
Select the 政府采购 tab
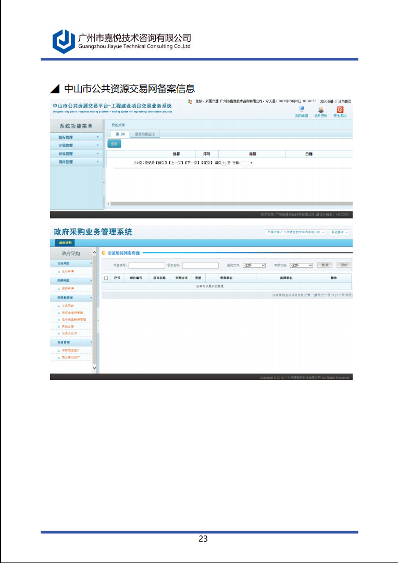click(x=65, y=243)
